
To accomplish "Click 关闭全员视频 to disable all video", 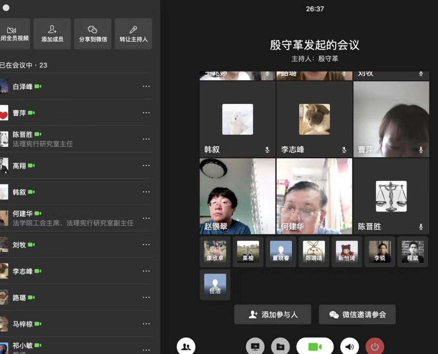I will pos(14,34).
